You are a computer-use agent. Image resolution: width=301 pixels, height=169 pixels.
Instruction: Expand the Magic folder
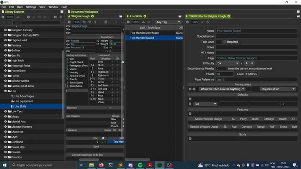6,116
